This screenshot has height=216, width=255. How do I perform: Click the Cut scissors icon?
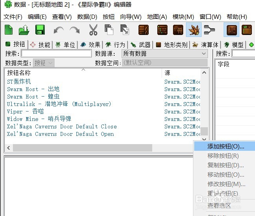(93, 30)
